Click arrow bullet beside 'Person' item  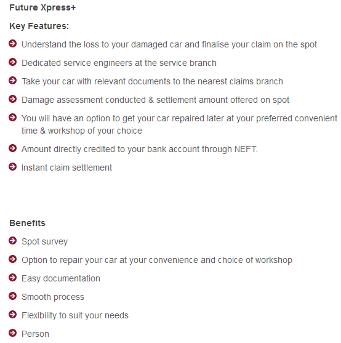13,333
